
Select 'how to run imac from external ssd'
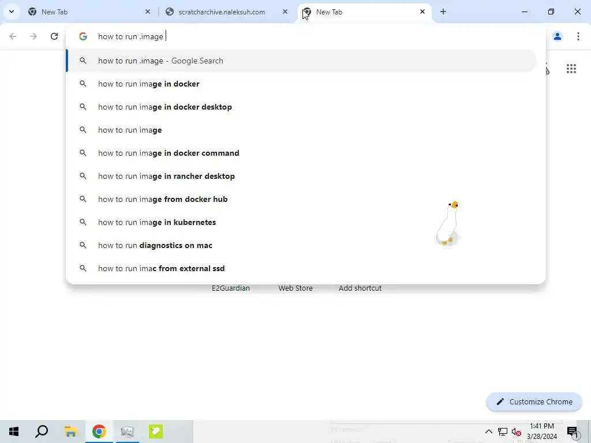click(301, 268)
